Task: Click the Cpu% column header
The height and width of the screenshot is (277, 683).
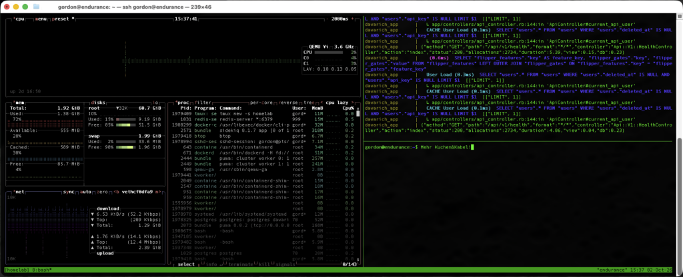Action: (348, 109)
